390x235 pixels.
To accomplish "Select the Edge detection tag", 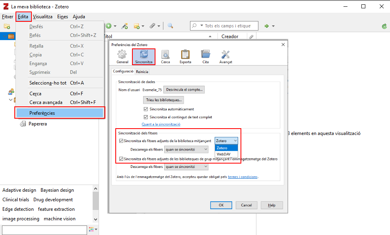I will point(18,209).
